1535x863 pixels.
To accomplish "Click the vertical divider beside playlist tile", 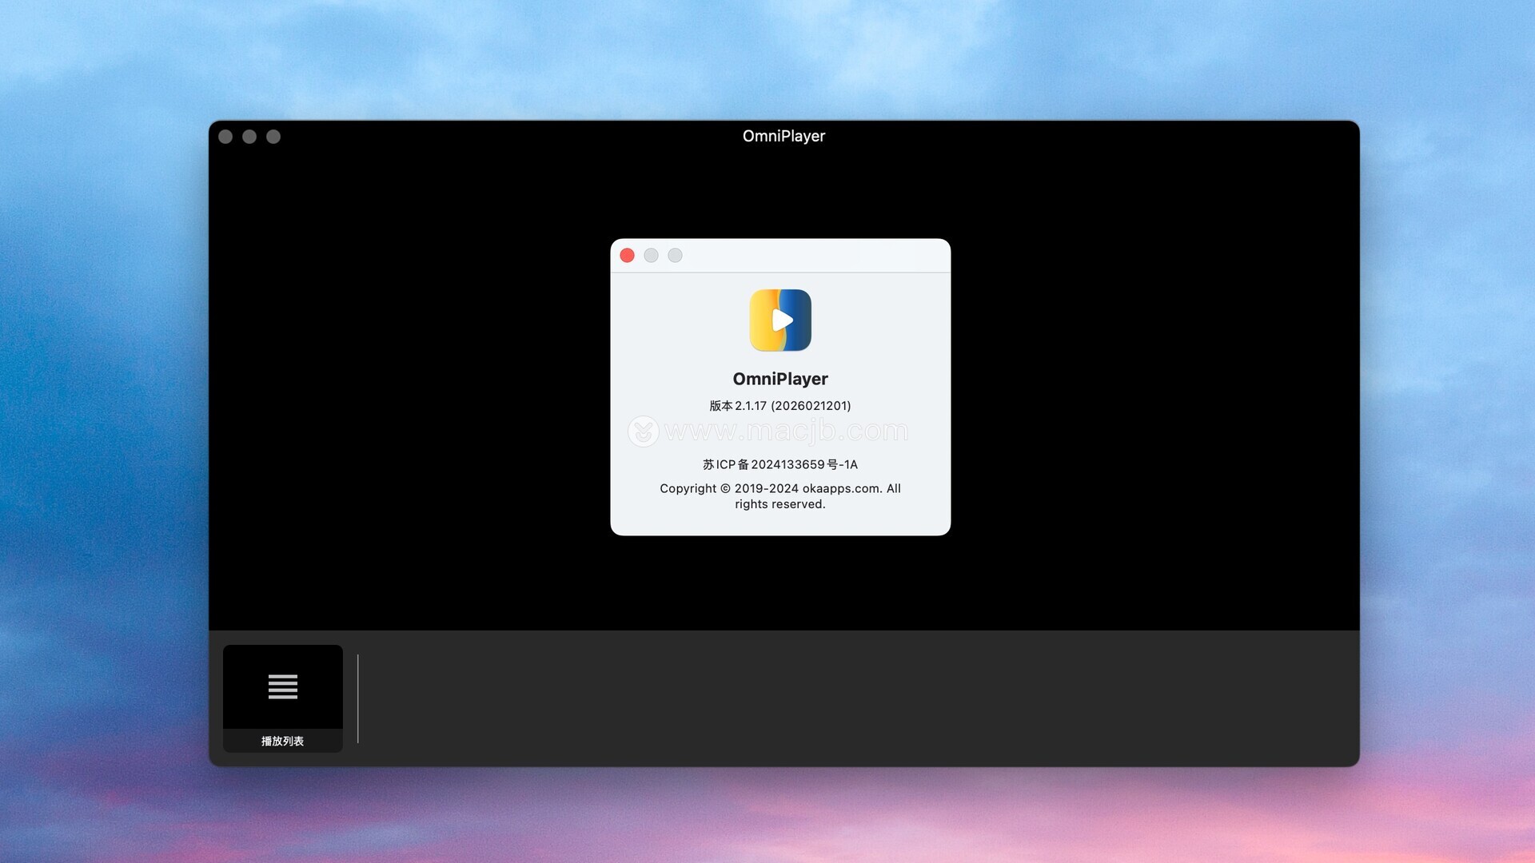I will click(358, 698).
